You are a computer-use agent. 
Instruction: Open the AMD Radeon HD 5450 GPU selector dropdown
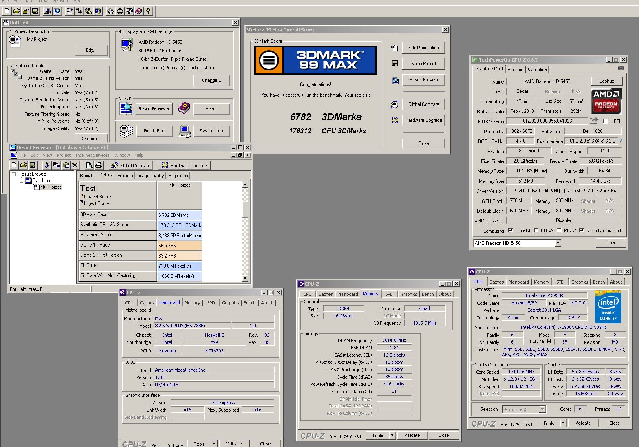click(x=558, y=243)
